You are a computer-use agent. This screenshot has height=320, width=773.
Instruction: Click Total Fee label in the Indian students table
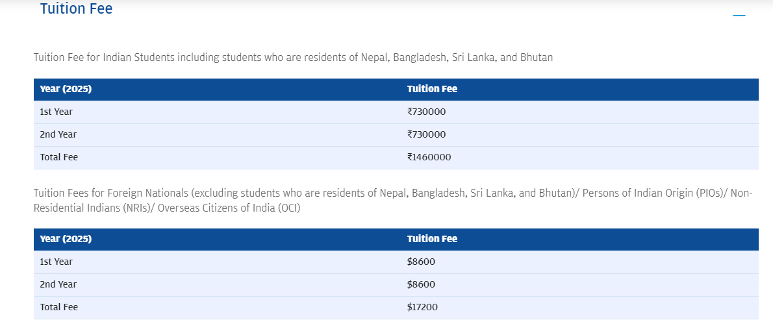tap(58, 157)
